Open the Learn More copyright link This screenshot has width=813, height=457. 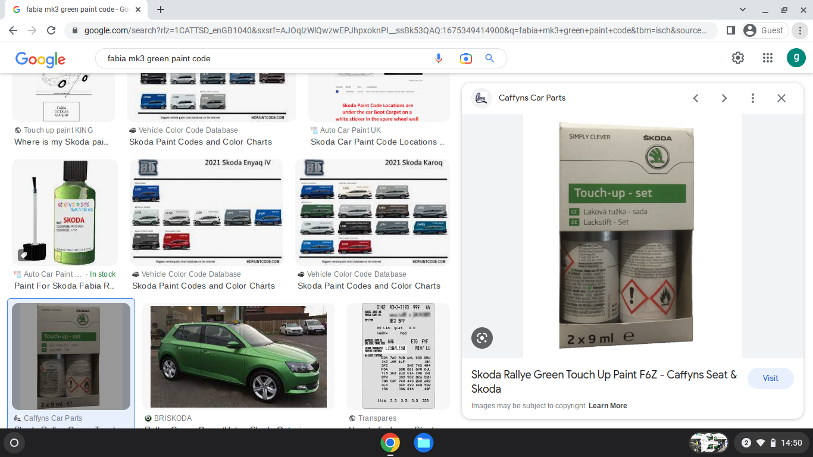coord(608,405)
